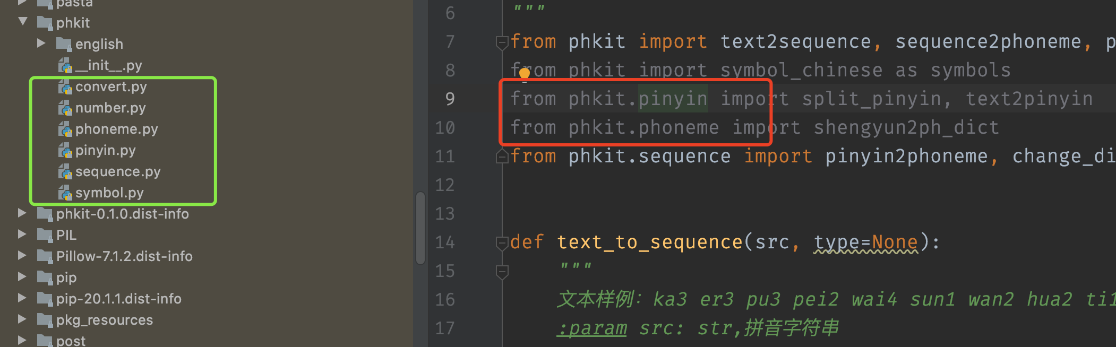The image size is (1116, 347).
Task: Select the symbol.py Python file icon
Action: point(66,192)
